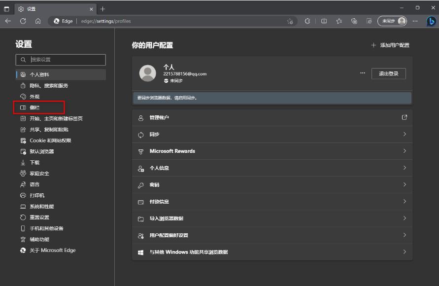Click the 个人信息 person icon
This screenshot has height=286, width=439.
click(x=141, y=168)
